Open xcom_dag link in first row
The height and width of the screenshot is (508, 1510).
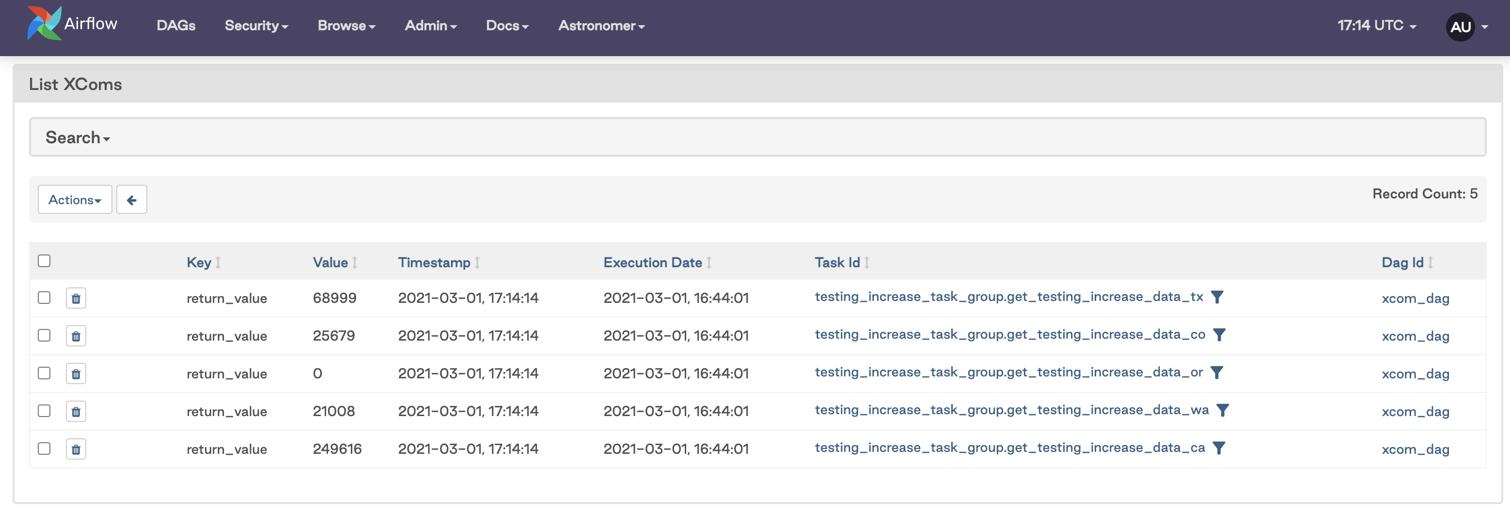pyautogui.click(x=1415, y=299)
